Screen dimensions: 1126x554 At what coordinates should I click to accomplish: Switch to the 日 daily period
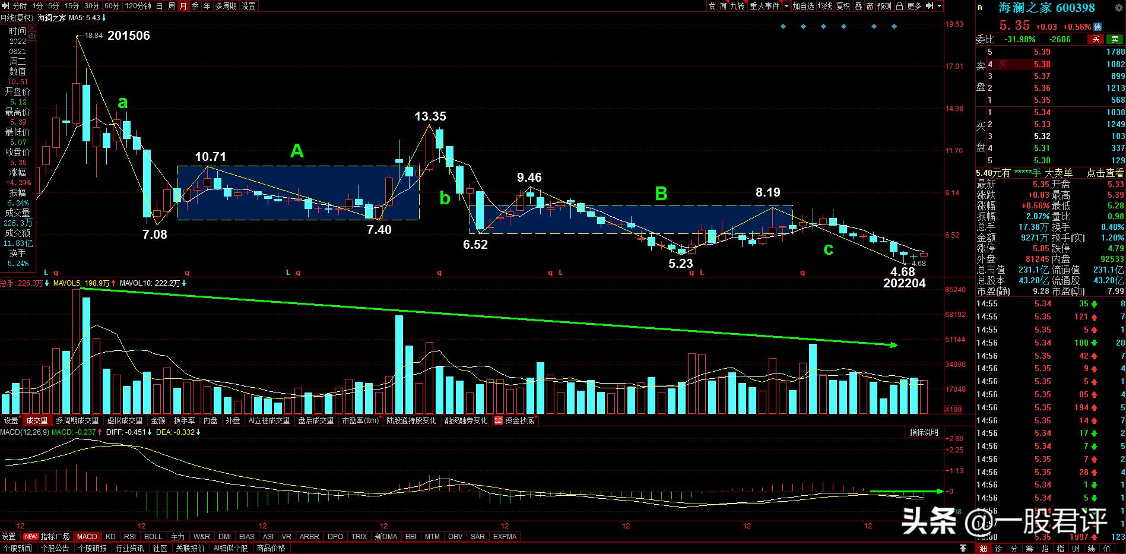(x=160, y=6)
